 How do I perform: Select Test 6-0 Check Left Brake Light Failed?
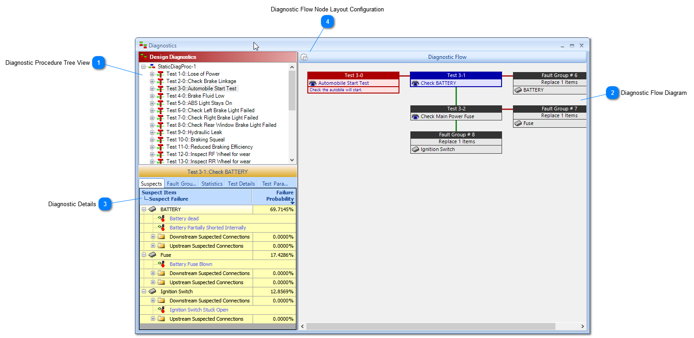click(x=210, y=110)
